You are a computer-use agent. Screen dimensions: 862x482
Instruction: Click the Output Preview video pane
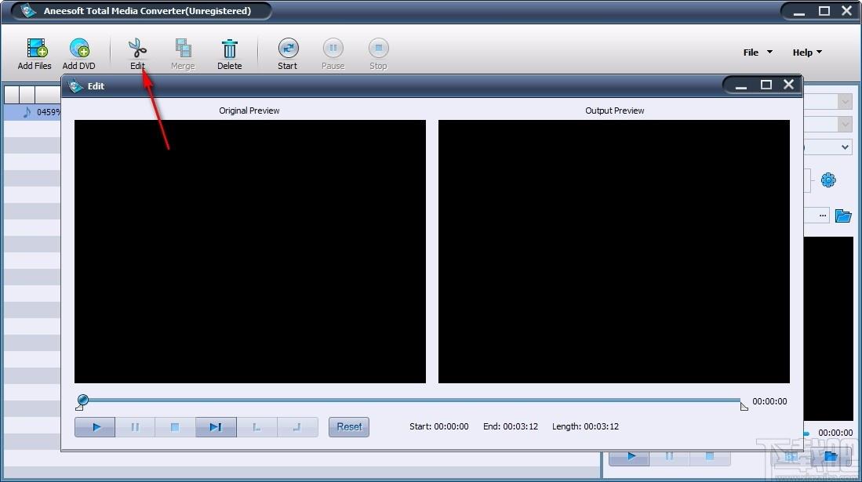tap(614, 252)
